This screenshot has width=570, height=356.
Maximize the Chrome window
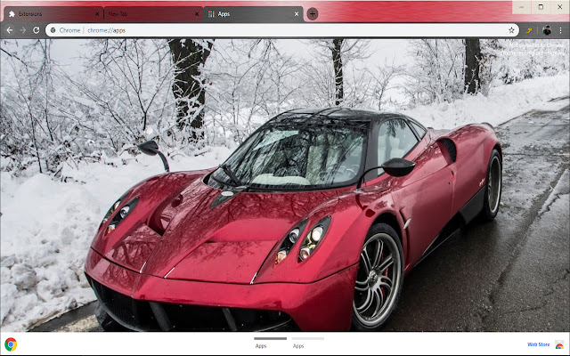tap(541, 7)
